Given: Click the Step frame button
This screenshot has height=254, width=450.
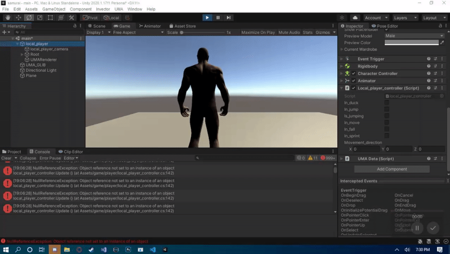Looking at the screenshot, I should click(x=229, y=18).
